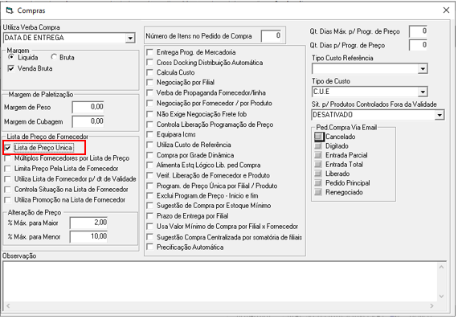Check Exclui Program.de Preço - Inicio e fim
The height and width of the screenshot is (319, 458).
tap(149, 196)
